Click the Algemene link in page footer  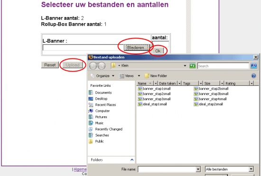[x=80, y=169]
